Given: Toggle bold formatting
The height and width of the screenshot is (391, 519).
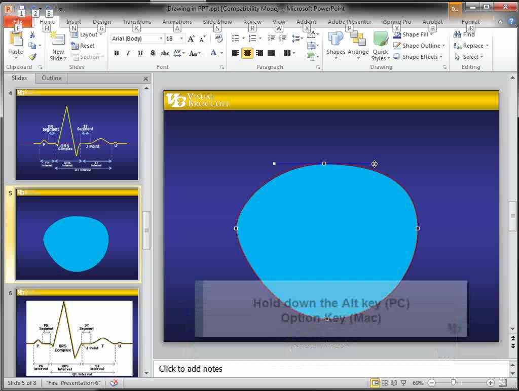Looking at the screenshot, I should click(x=116, y=53).
